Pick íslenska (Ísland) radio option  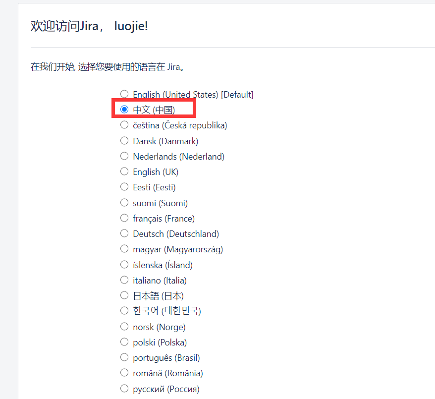point(124,265)
